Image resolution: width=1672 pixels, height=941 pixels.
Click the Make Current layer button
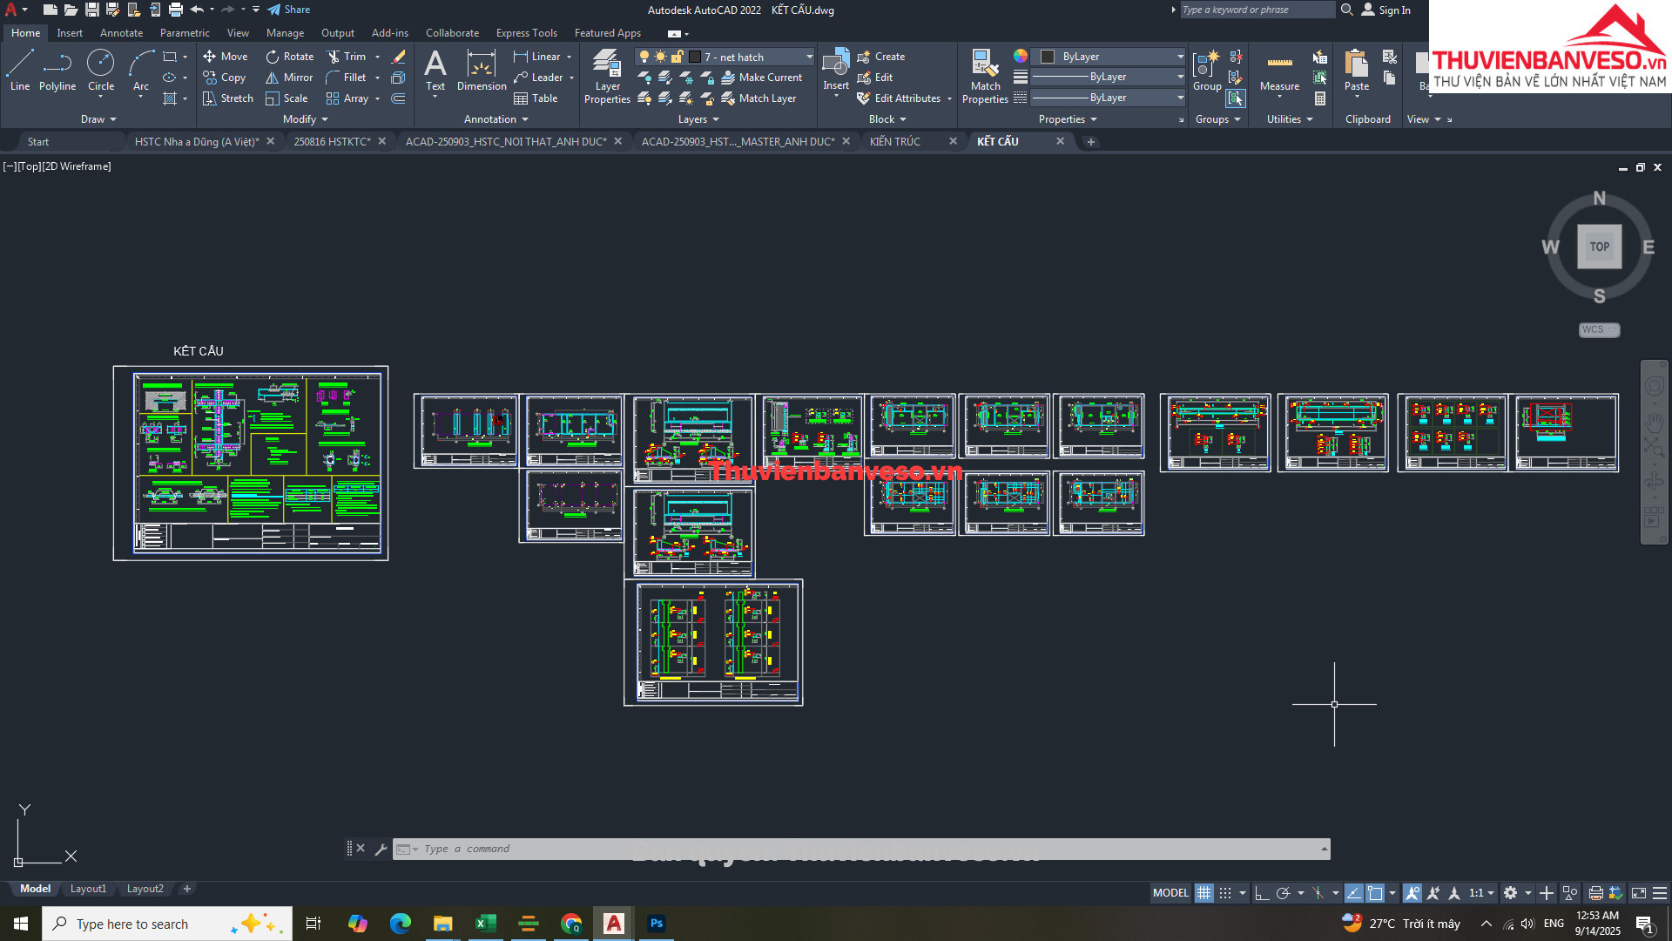tap(761, 78)
